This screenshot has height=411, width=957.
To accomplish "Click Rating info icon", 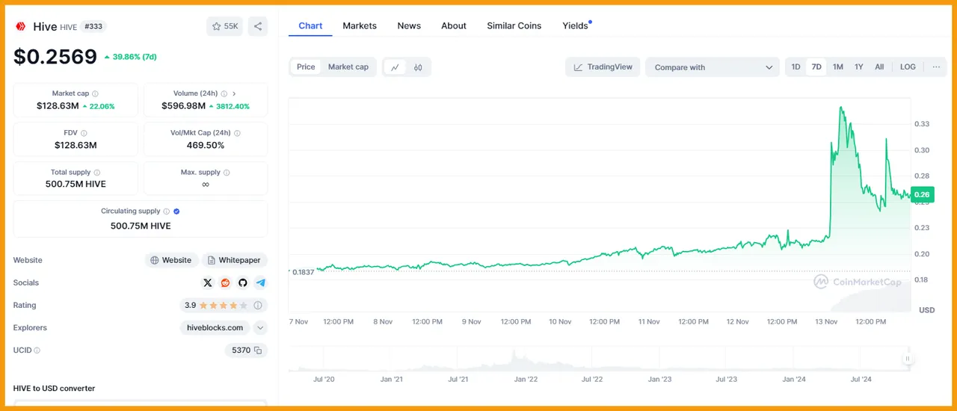I will pyautogui.click(x=258, y=305).
